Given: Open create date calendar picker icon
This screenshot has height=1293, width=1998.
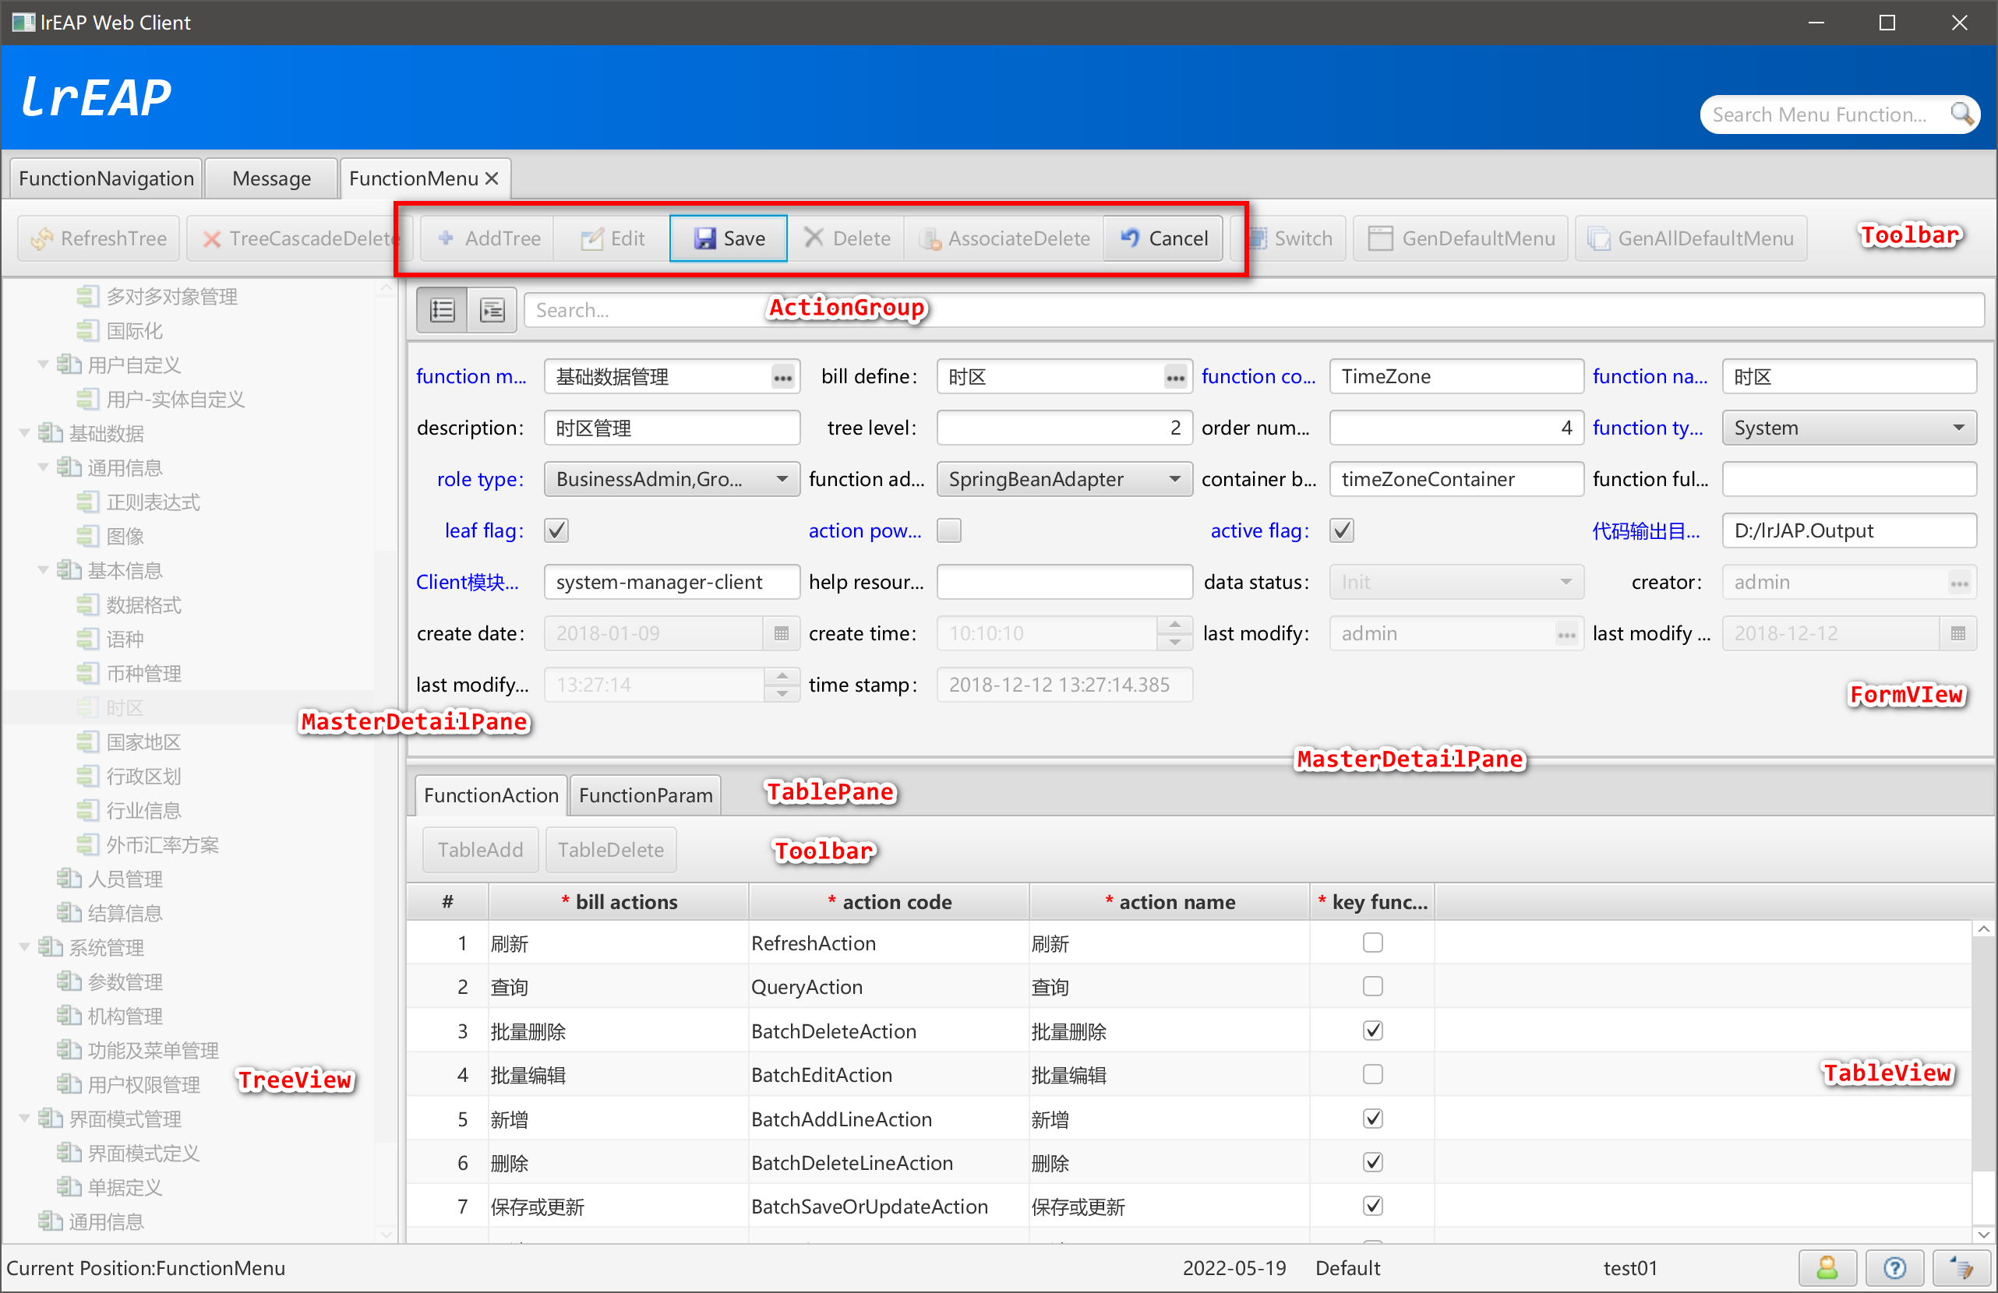Looking at the screenshot, I should 781,633.
